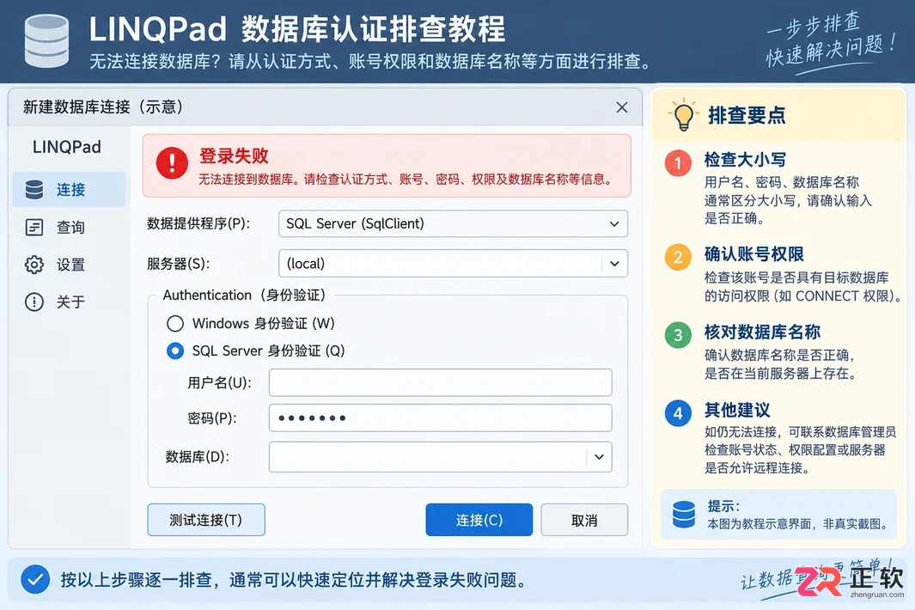
Task: Click the 正软 logo in bottom corner
Action: pos(850,581)
